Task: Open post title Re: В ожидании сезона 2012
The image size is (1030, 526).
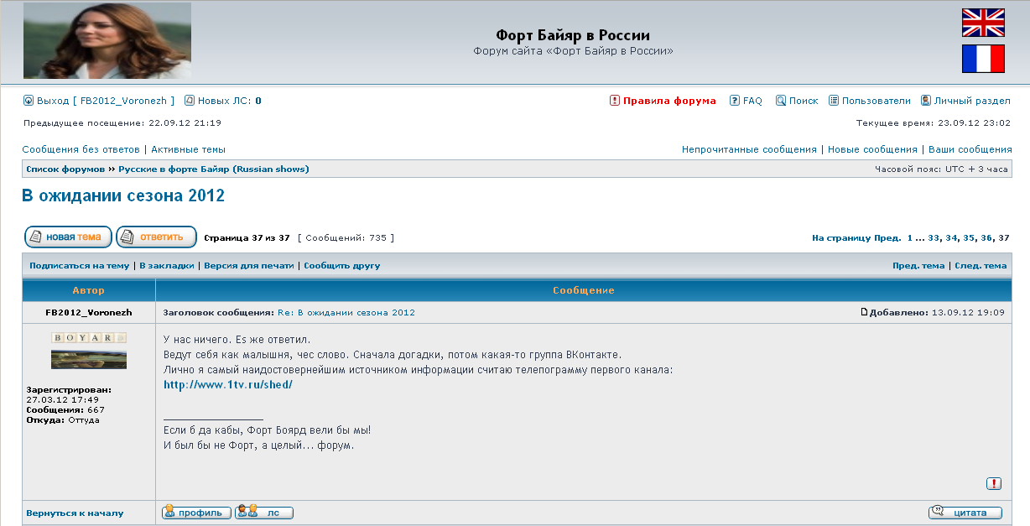Action: [x=346, y=312]
